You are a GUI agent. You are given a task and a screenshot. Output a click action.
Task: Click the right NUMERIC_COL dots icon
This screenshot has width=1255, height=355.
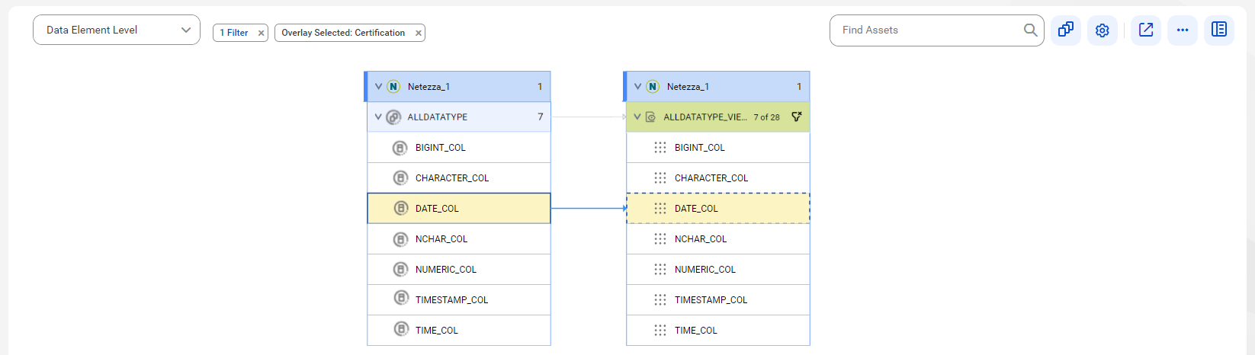click(x=660, y=270)
